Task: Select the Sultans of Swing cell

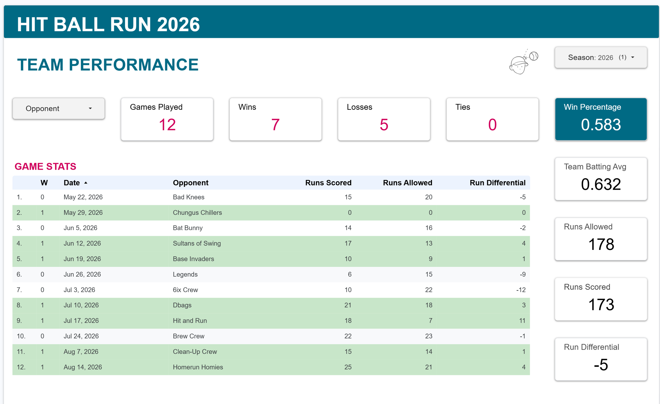Action: pos(197,243)
